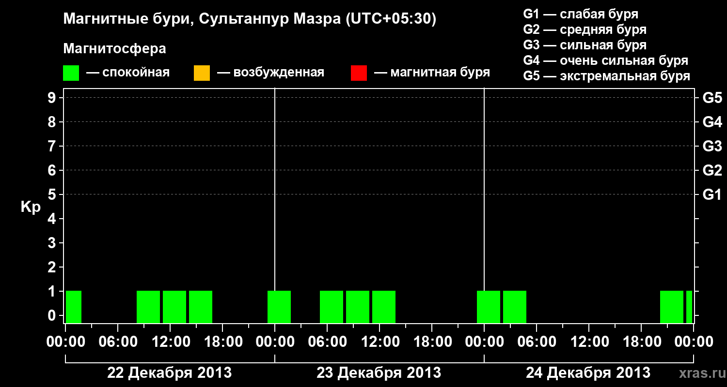
Task: Click the '06:00' time label of 23 Декабря
Action: click(327, 342)
